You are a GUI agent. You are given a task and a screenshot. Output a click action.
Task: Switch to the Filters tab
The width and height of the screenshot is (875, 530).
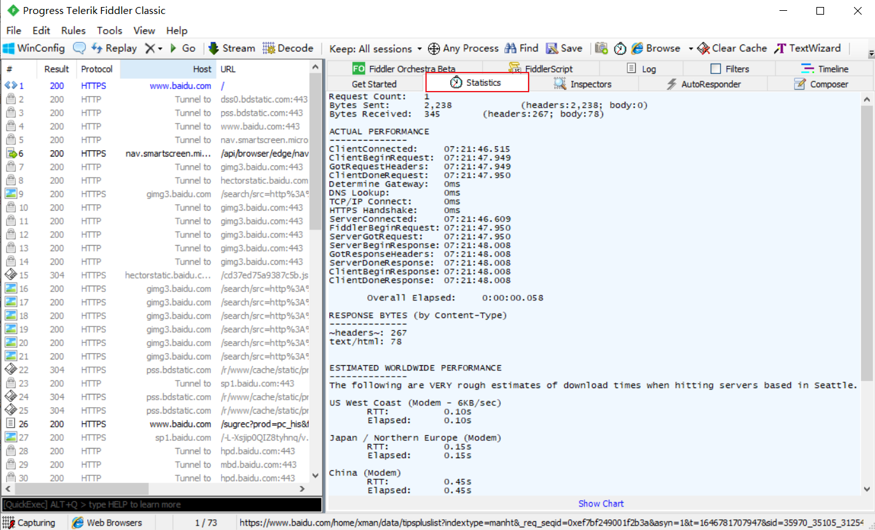pyautogui.click(x=730, y=69)
